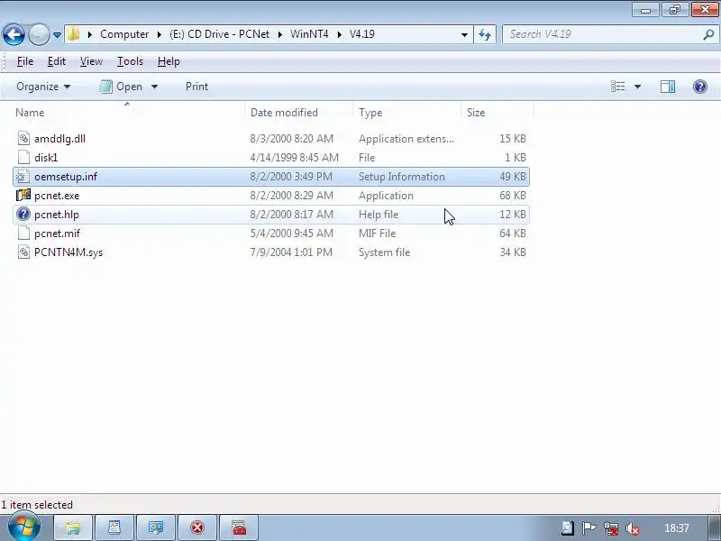Toggle the preview pane icon
The image size is (721, 541).
tap(668, 87)
